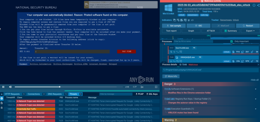Pause the session video playback

(x=3, y=87)
